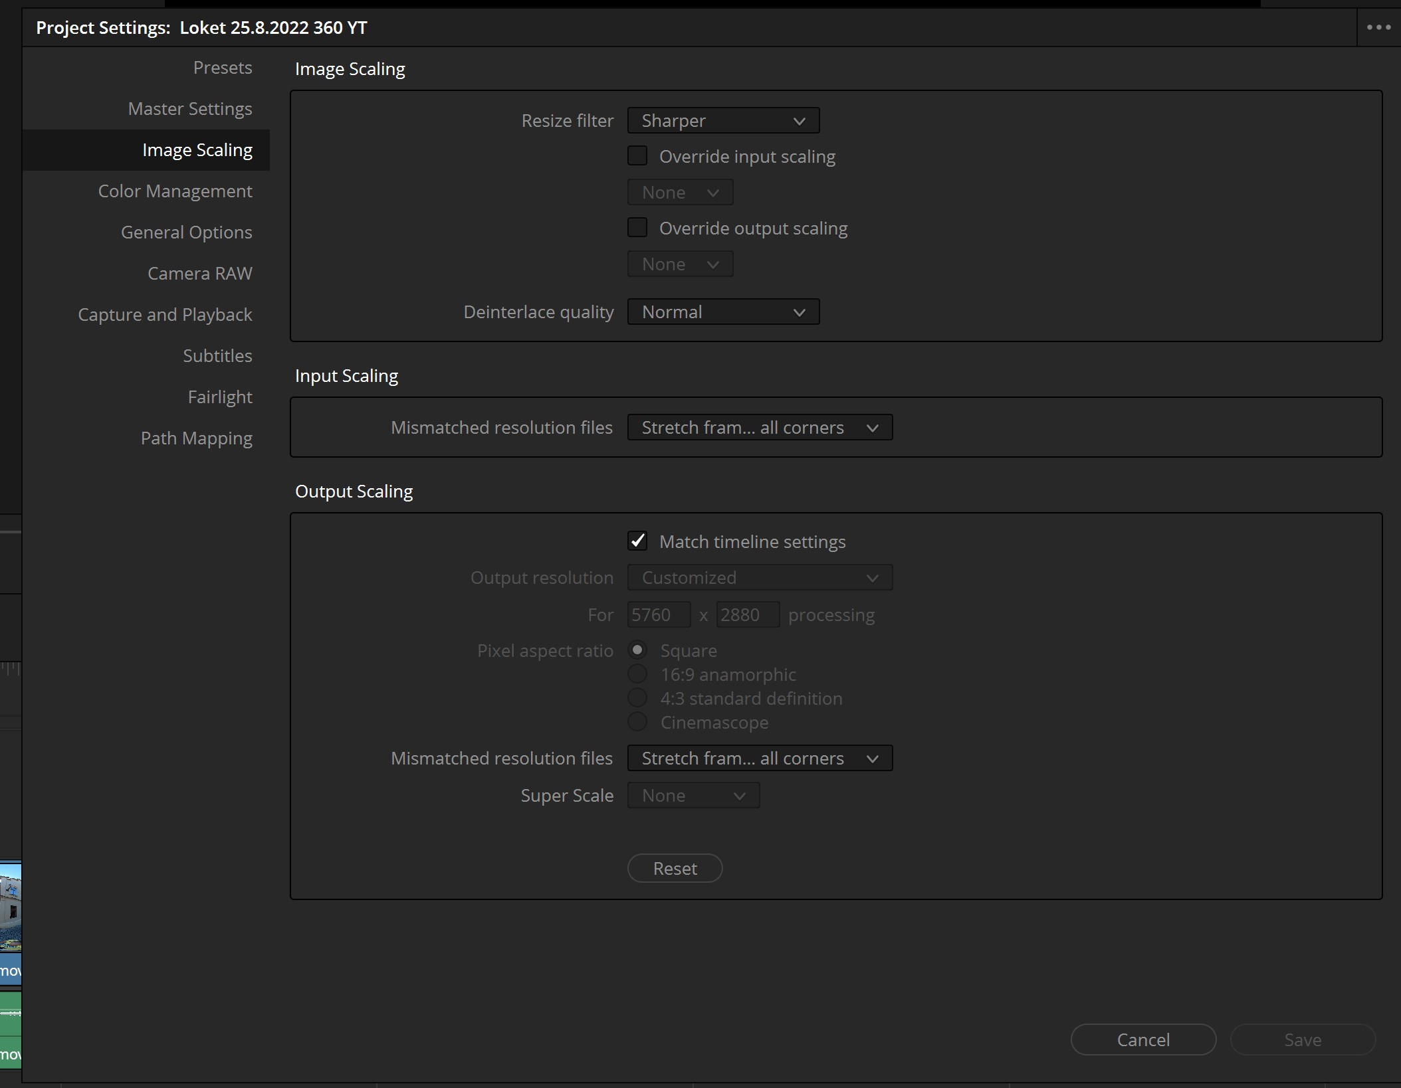
Task: Click the Output Scaling section heading
Action: pos(354,492)
